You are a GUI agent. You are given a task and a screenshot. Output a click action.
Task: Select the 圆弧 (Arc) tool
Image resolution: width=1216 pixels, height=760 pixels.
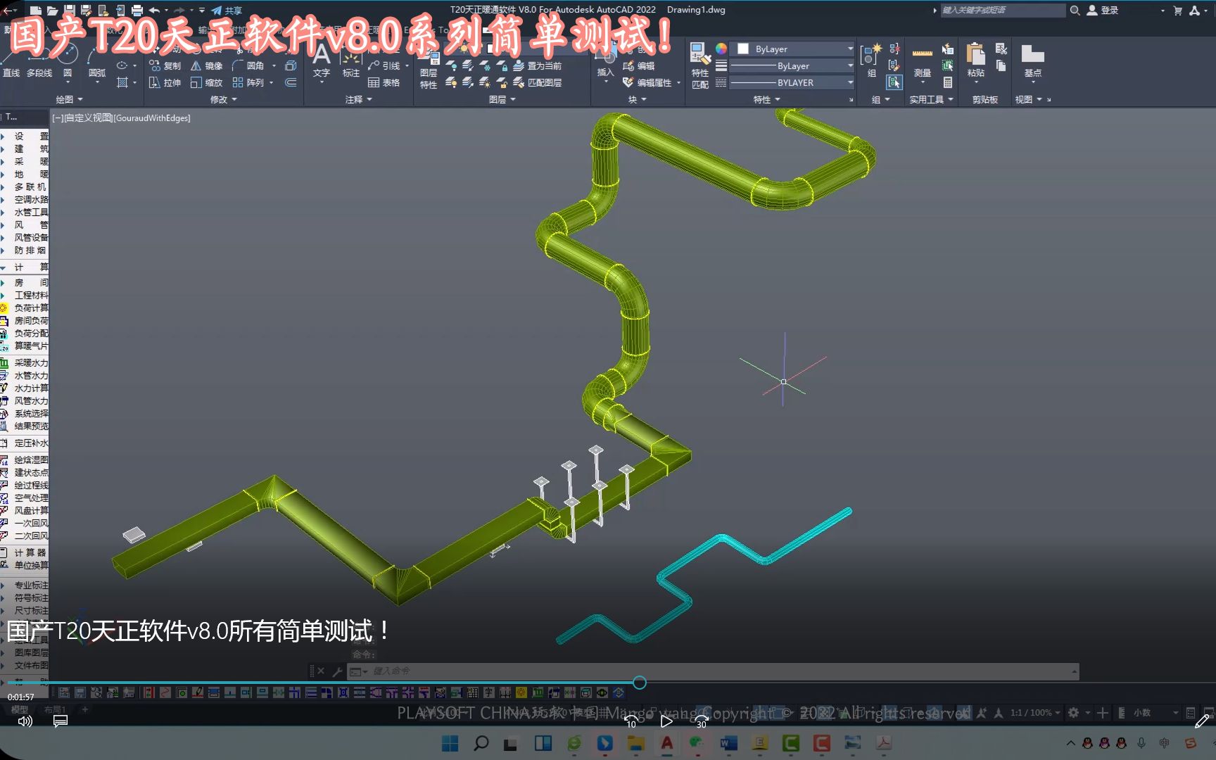[97, 63]
